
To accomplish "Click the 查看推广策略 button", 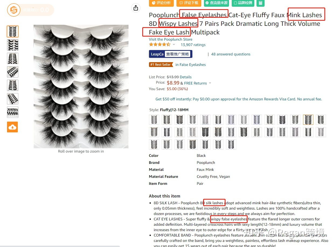I will (x=177, y=54).
